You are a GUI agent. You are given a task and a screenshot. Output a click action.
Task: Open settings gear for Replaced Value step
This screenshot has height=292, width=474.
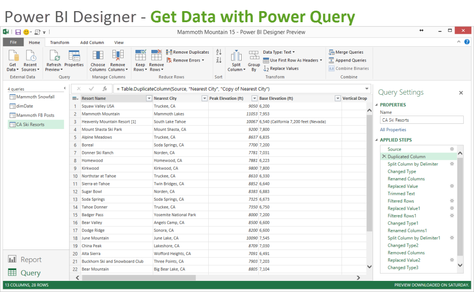[x=452, y=186]
